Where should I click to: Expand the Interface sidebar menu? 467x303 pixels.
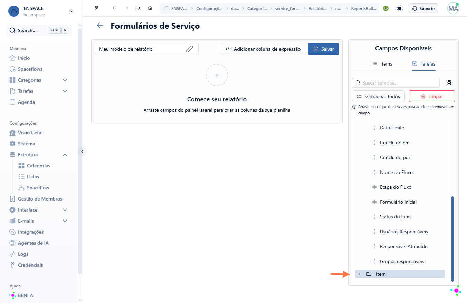point(65,210)
